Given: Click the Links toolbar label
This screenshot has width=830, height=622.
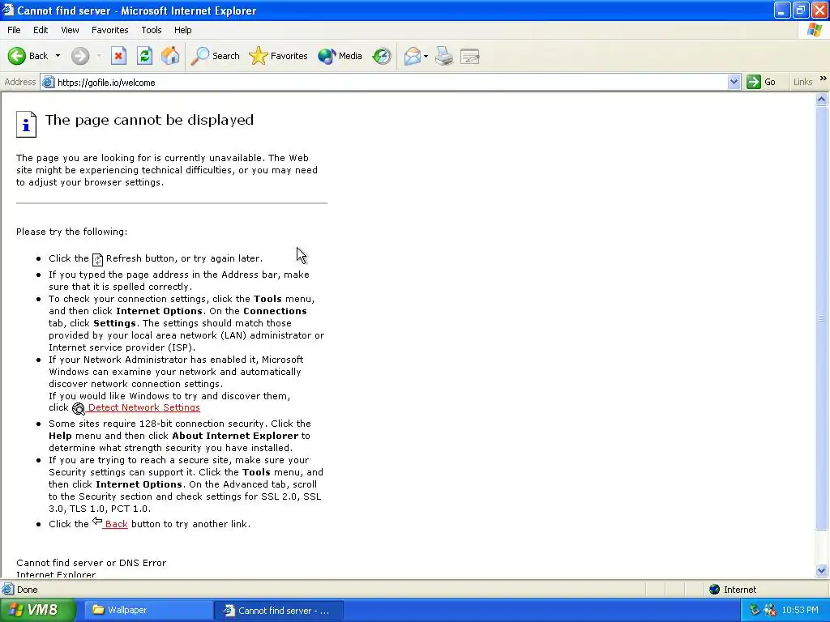Looking at the screenshot, I should tap(802, 82).
